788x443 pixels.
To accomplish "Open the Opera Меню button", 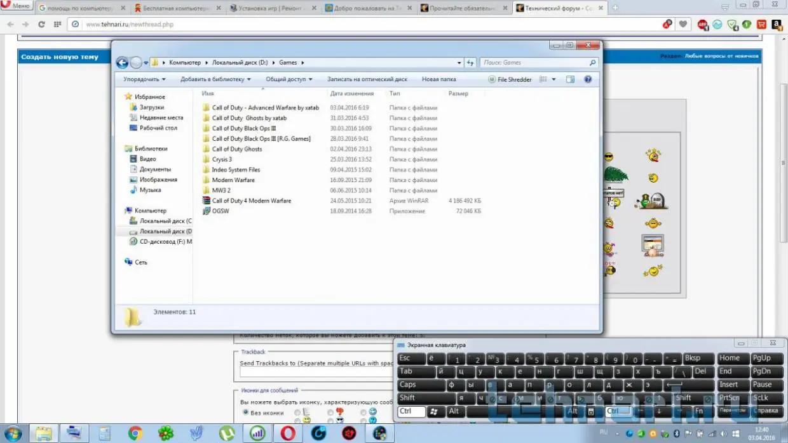I will pos(17,6).
